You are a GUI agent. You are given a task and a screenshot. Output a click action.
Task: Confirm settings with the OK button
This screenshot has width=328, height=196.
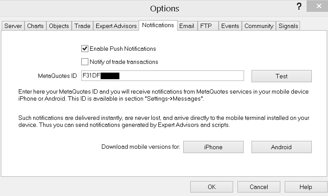click(x=211, y=187)
